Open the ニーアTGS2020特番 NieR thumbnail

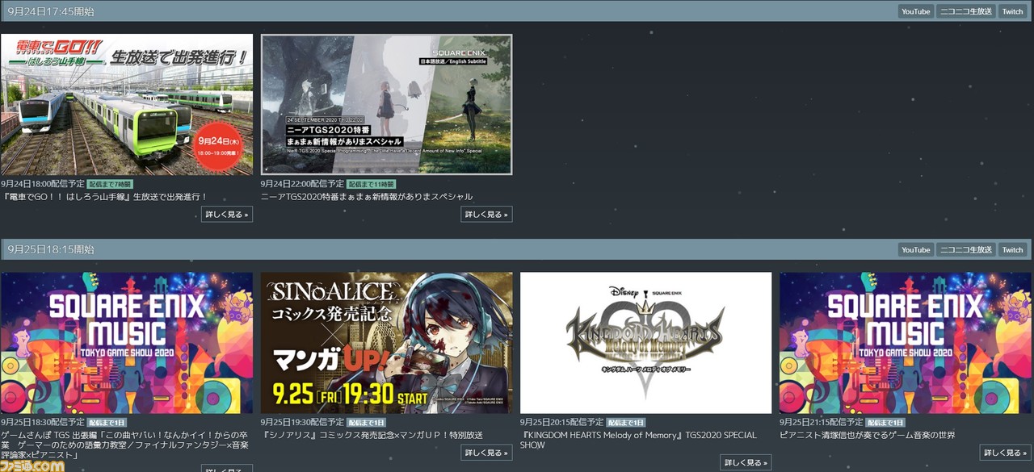tap(386, 104)
